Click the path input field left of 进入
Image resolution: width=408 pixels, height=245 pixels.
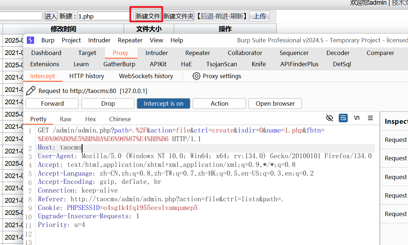click(x=21, y=16)
